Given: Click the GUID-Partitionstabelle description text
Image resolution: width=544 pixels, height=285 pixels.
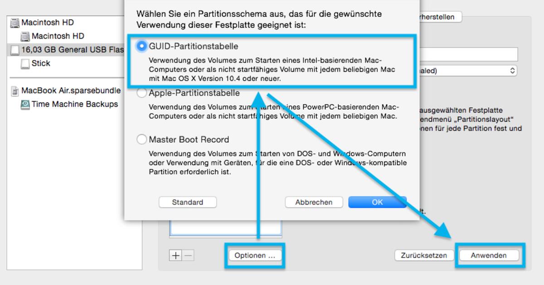Looking at the screenshot, I should (x=272, y=69).
